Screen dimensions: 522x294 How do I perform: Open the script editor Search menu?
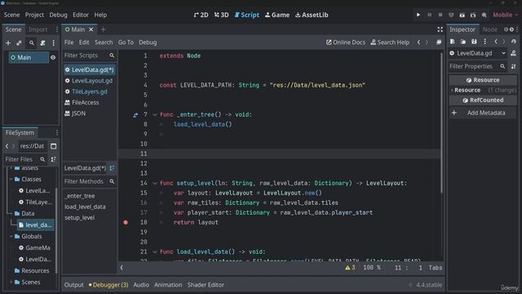coord(104,42)
